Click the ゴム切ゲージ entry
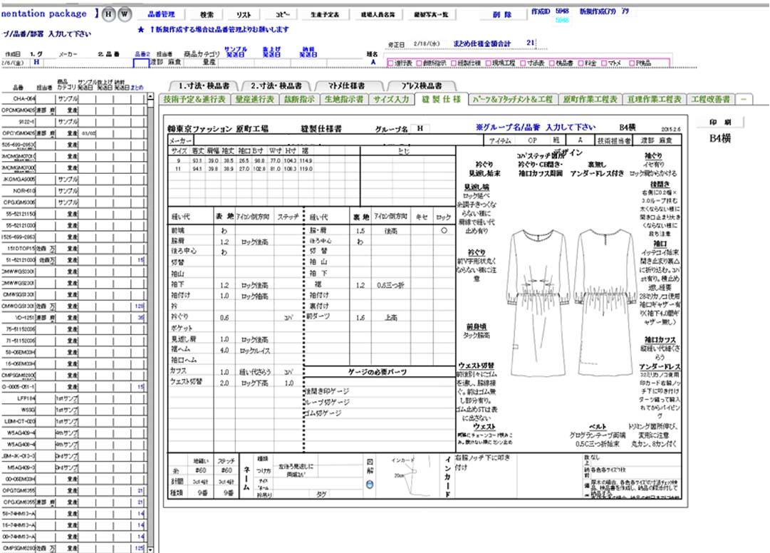 click(324, 413)
